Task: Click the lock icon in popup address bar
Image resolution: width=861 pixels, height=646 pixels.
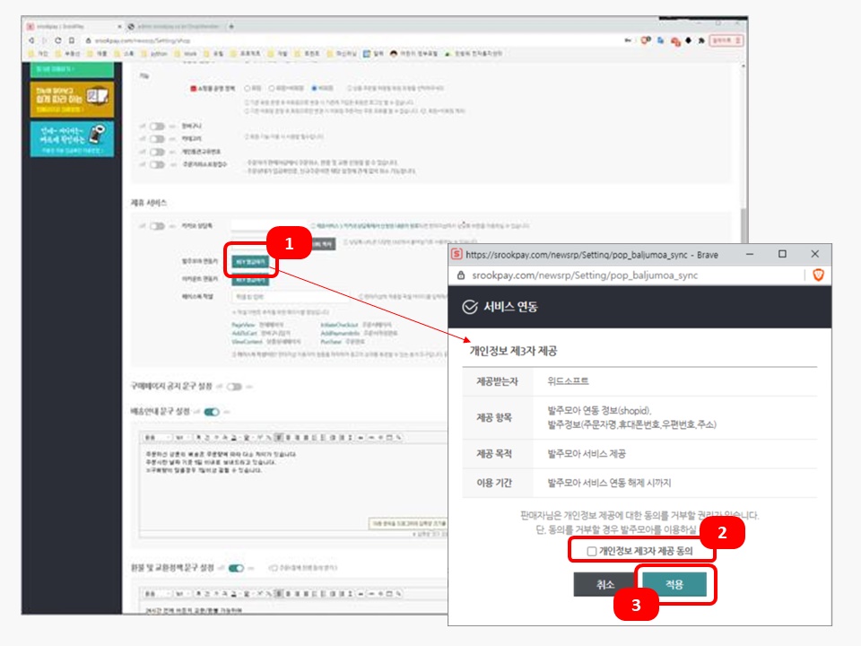Action: click(x=461, y=275)
